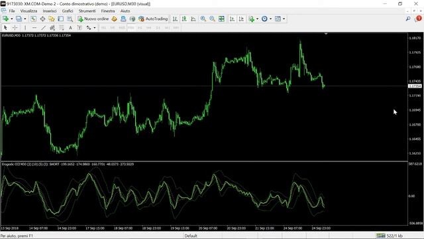The width and height of the screenshot is (424, 239).
Task: Open the Periods clock icon
Action: click(264, 19)
